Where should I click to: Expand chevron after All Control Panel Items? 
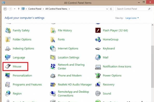[69, 9]
